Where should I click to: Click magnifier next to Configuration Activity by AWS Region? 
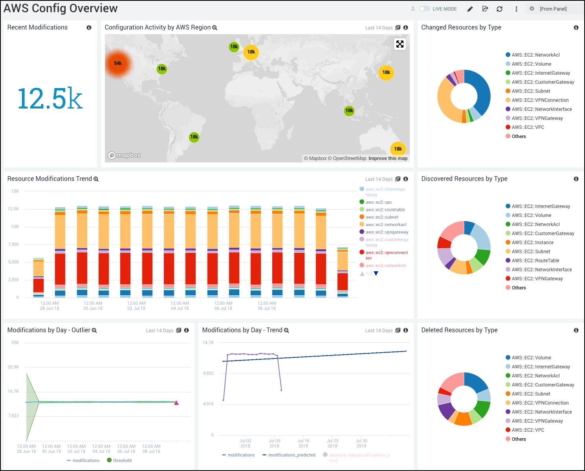coord(215,28)
